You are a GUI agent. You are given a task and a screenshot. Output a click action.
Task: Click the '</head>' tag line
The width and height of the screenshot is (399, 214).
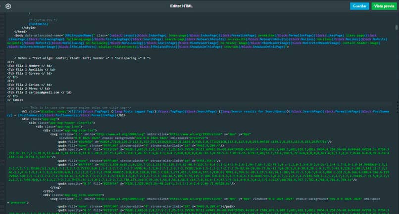[20, 32]
